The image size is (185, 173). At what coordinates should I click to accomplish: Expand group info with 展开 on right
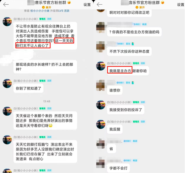[140, 7]
